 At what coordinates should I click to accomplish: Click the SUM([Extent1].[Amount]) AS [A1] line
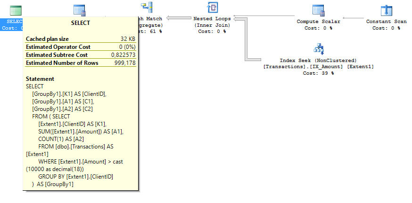point(81,132)
